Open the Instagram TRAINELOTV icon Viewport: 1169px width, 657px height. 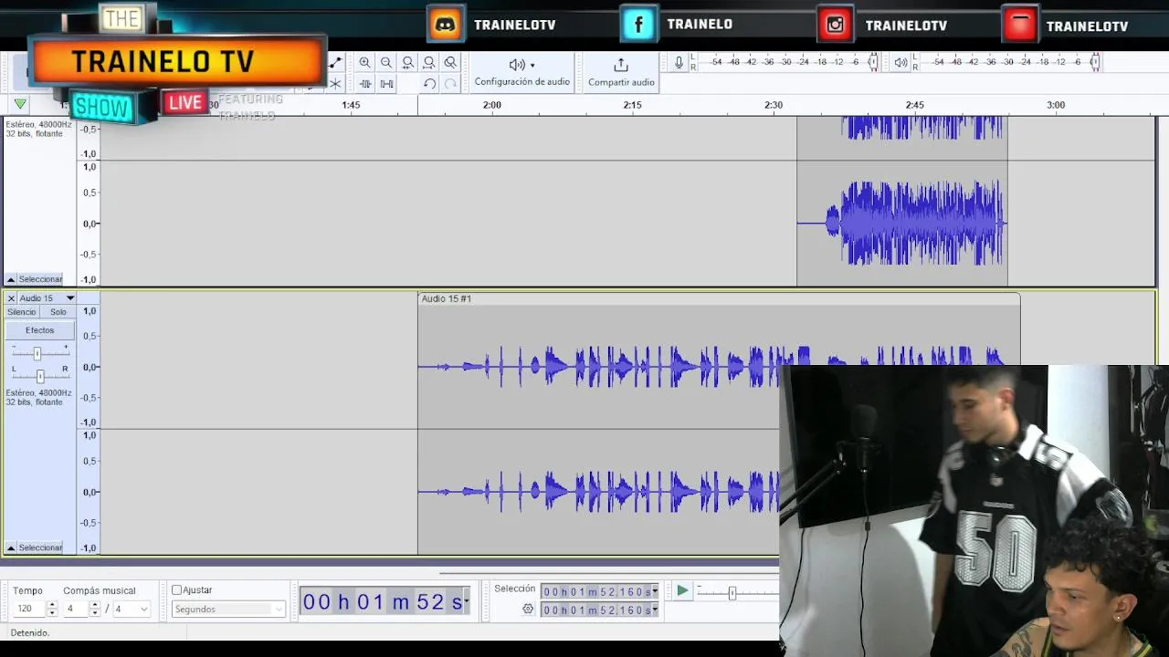click(836, 25)
